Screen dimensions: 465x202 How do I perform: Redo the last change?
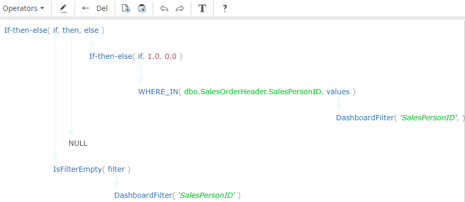[180, 8]
